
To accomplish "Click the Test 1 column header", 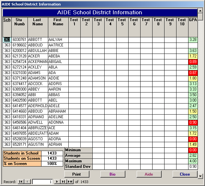I will (74, 27).
